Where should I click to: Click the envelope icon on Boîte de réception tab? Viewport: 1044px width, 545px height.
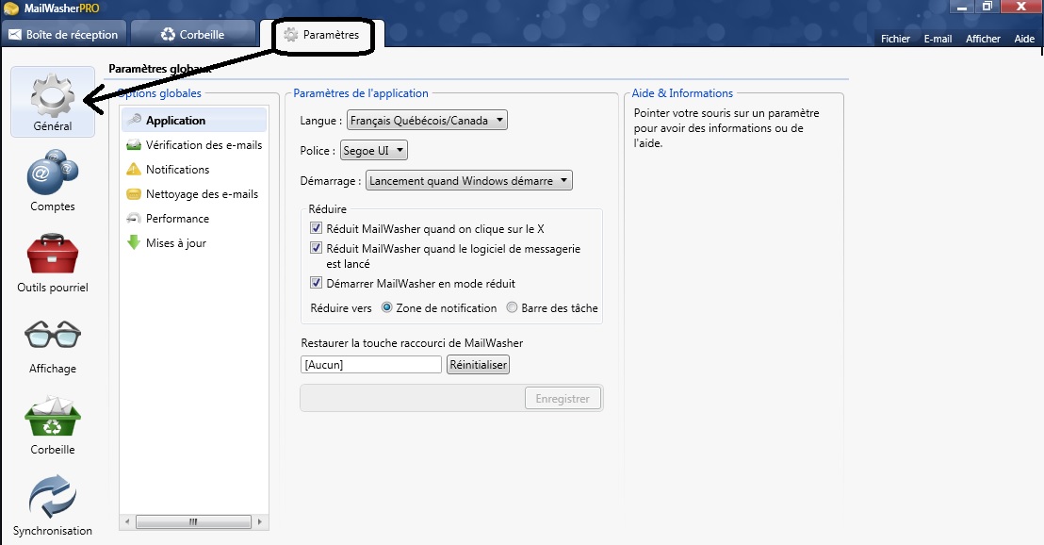point(15,35)
